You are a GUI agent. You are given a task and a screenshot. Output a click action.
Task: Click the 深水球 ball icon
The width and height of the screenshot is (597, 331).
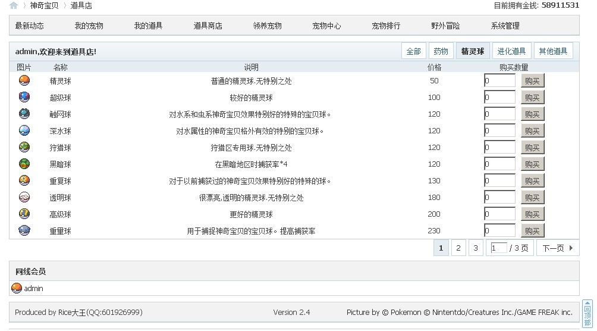click(x=24, y=130)
